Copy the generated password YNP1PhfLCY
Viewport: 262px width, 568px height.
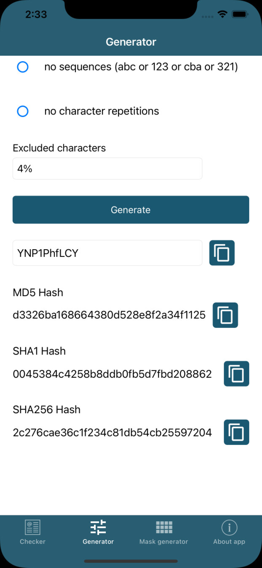(x=222, y=253)
